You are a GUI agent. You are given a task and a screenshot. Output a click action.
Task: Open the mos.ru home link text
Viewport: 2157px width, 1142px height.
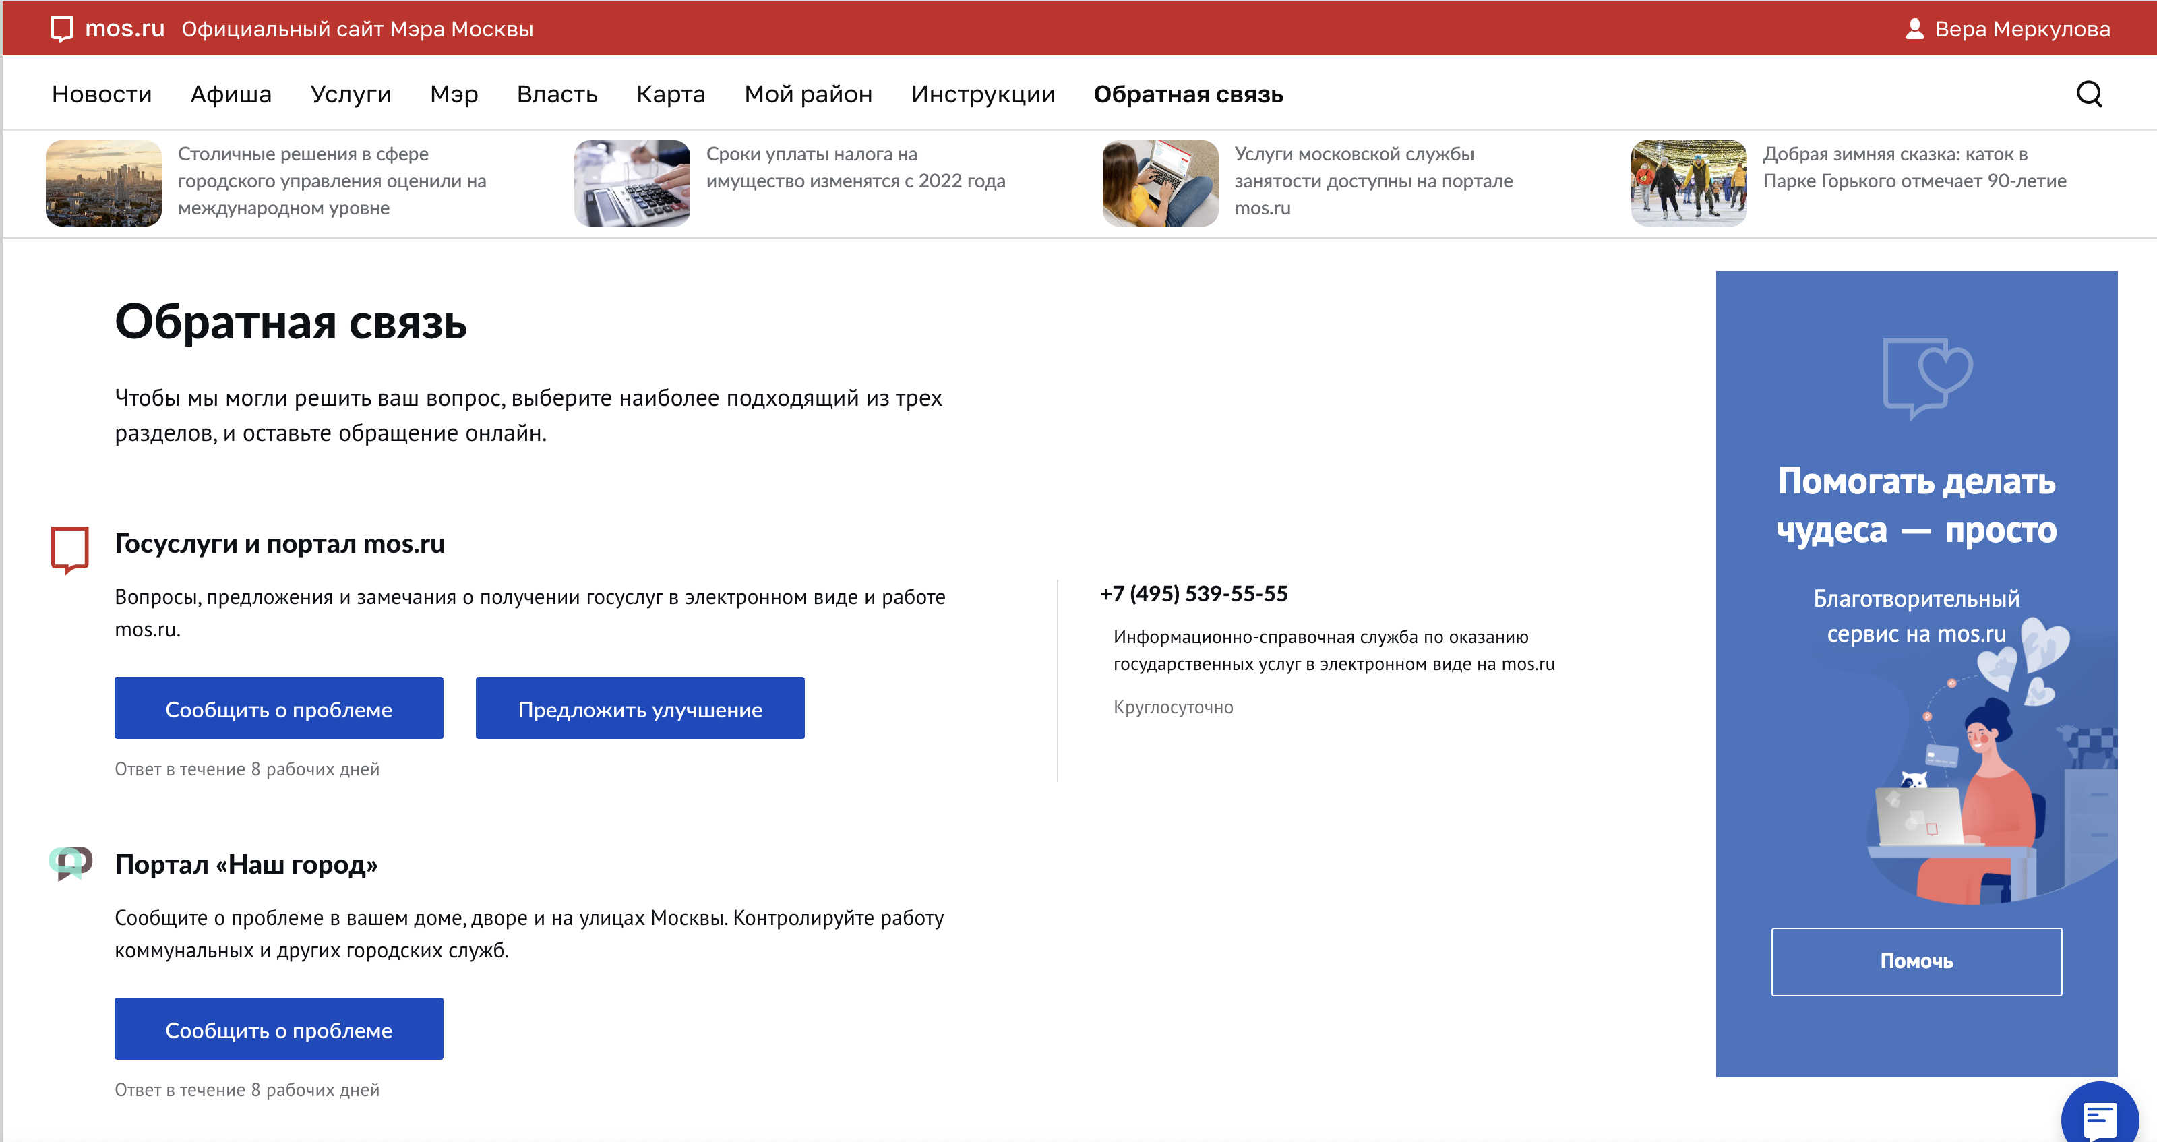pos(125,28)
